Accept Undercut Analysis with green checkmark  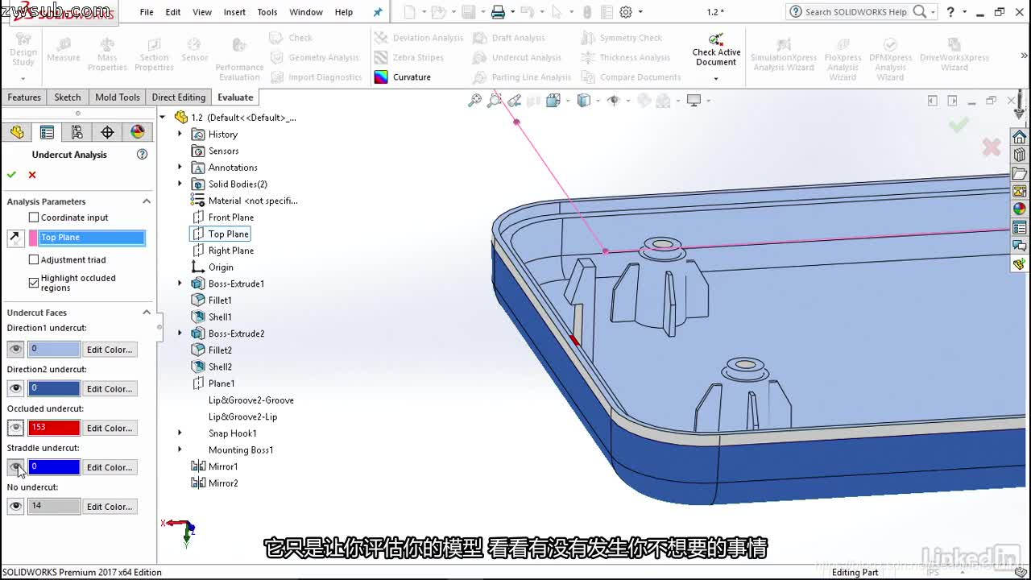pos(11,175)
